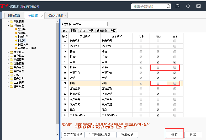Click the bullet icon beside 销售订单
This screenshot has width=206, height=140.
tap(16, 37)
